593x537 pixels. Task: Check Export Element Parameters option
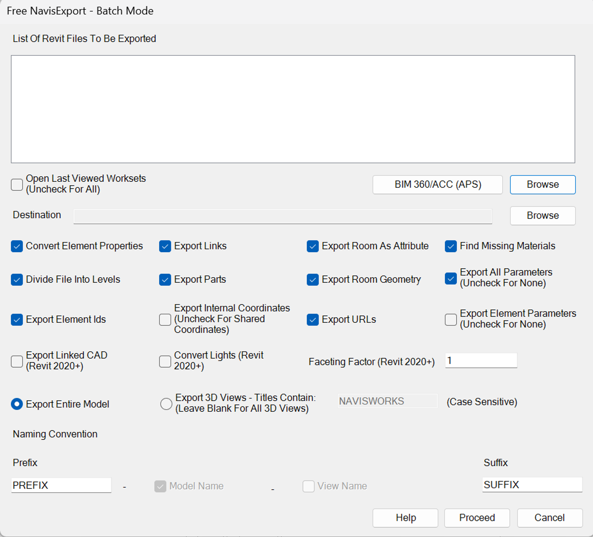click(450, 319)
